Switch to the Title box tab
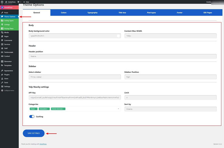Viewport: 224px width, 148px height. click(x=122, y=13)
